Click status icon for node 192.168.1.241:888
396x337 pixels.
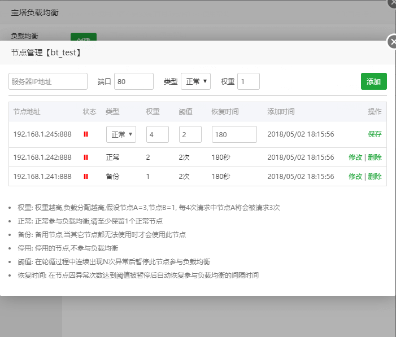(86, 176)
